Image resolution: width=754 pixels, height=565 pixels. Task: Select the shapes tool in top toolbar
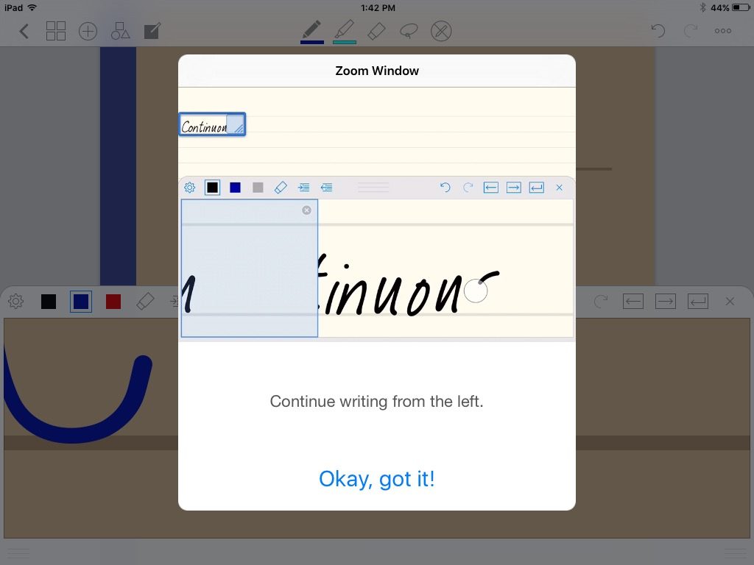click(x=120, y=31)
